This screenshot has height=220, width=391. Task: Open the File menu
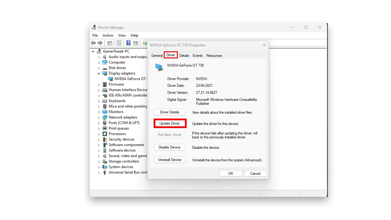(95, 35)
